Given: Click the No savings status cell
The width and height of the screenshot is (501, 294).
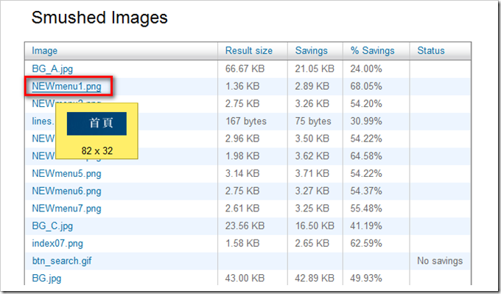Looking at the screenshot, I should (x=440, y=261).
